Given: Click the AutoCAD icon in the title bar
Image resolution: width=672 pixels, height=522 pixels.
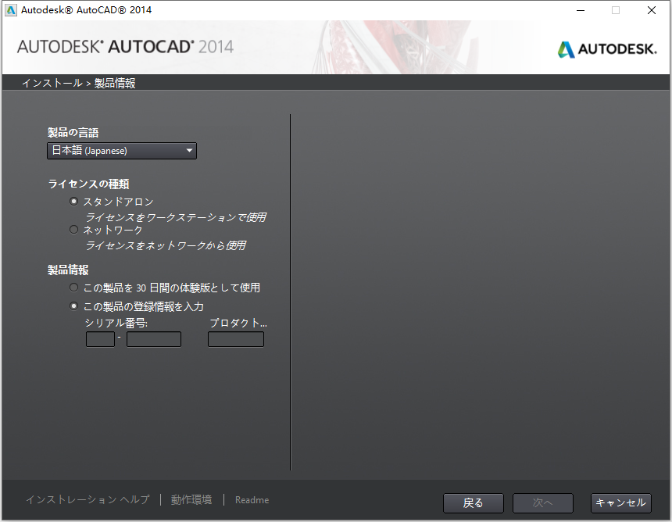Looking at the screenshot, I should tap(10, 10).
